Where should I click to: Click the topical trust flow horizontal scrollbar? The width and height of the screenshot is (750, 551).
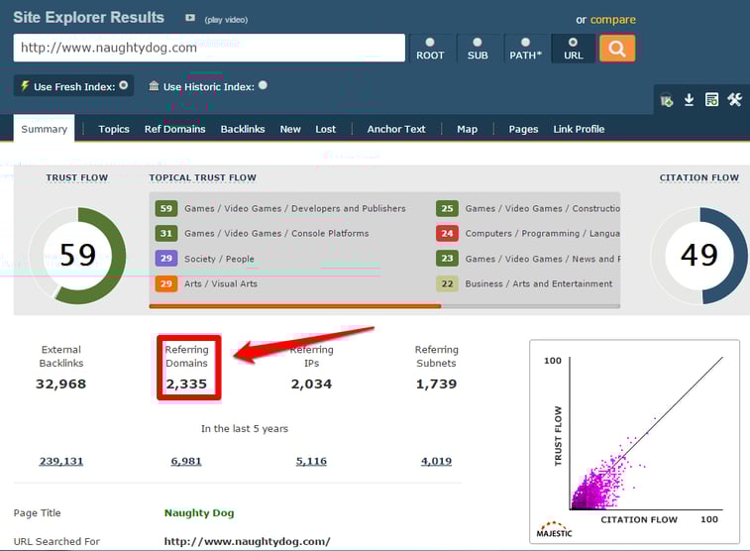pos(295,306)
